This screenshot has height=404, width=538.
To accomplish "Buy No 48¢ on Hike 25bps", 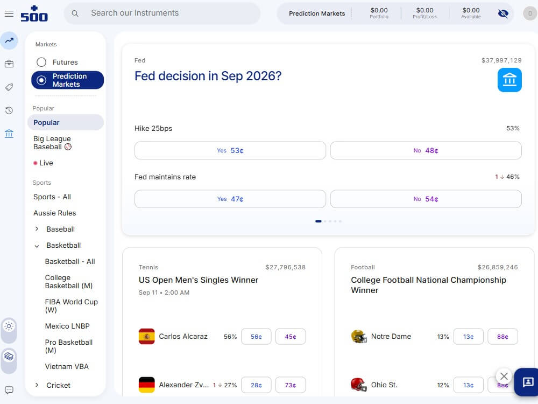I will 426,150.
